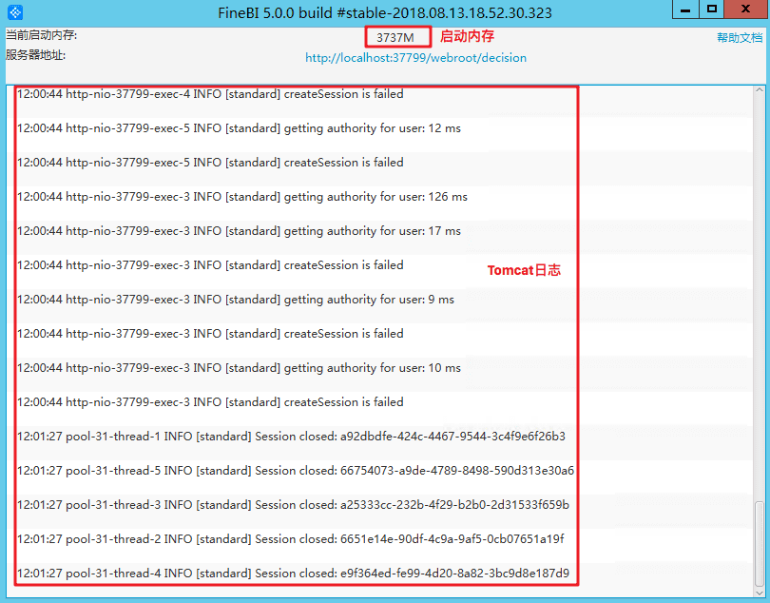The height and width of the screenshot is (603, 770).
Task: Click the FineBI app icon in title bar
Action: [15, 12]
